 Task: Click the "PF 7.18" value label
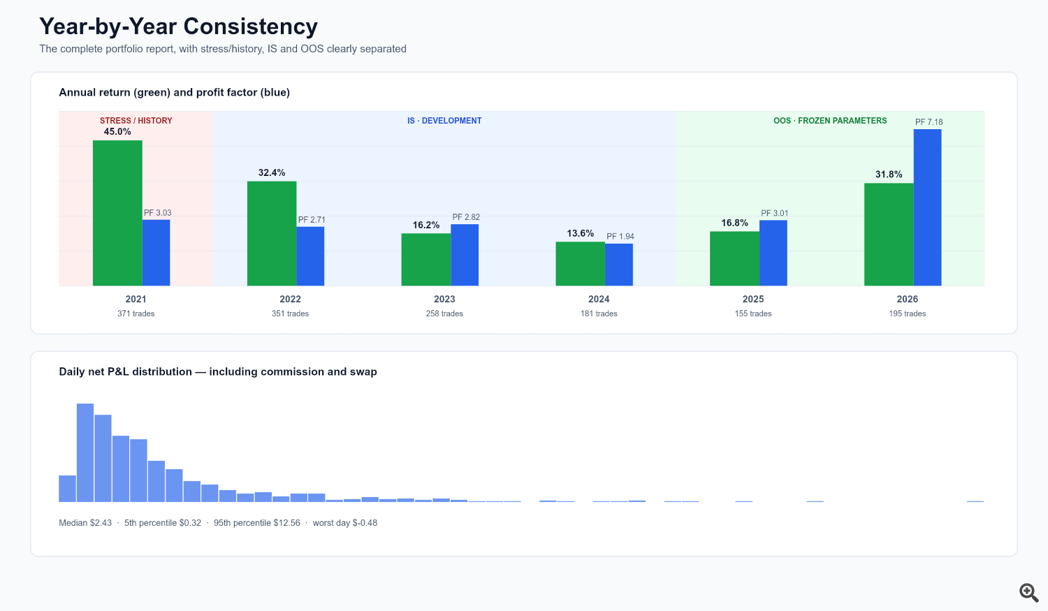click(x=929, y=122)
